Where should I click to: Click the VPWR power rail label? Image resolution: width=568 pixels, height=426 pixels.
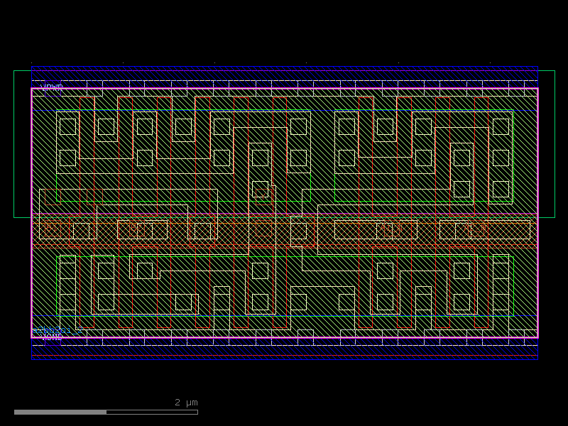[51, 88]
